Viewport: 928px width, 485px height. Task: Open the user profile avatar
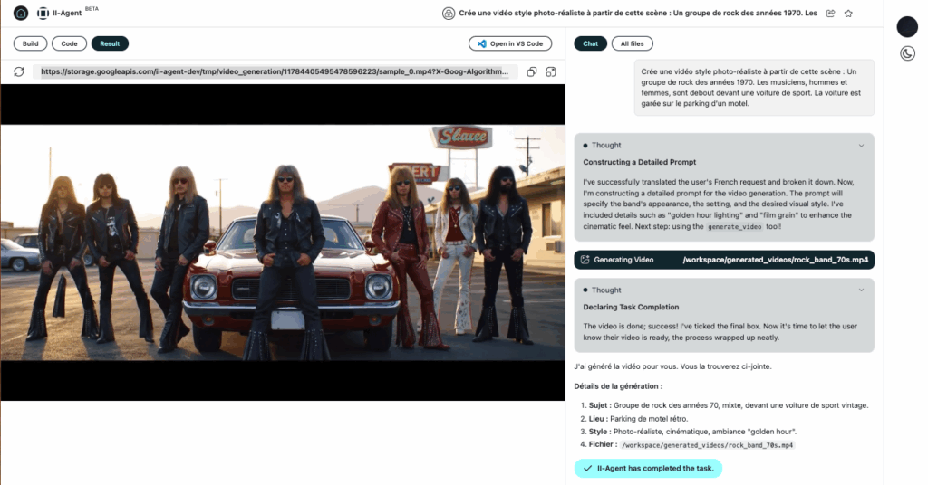907,27
